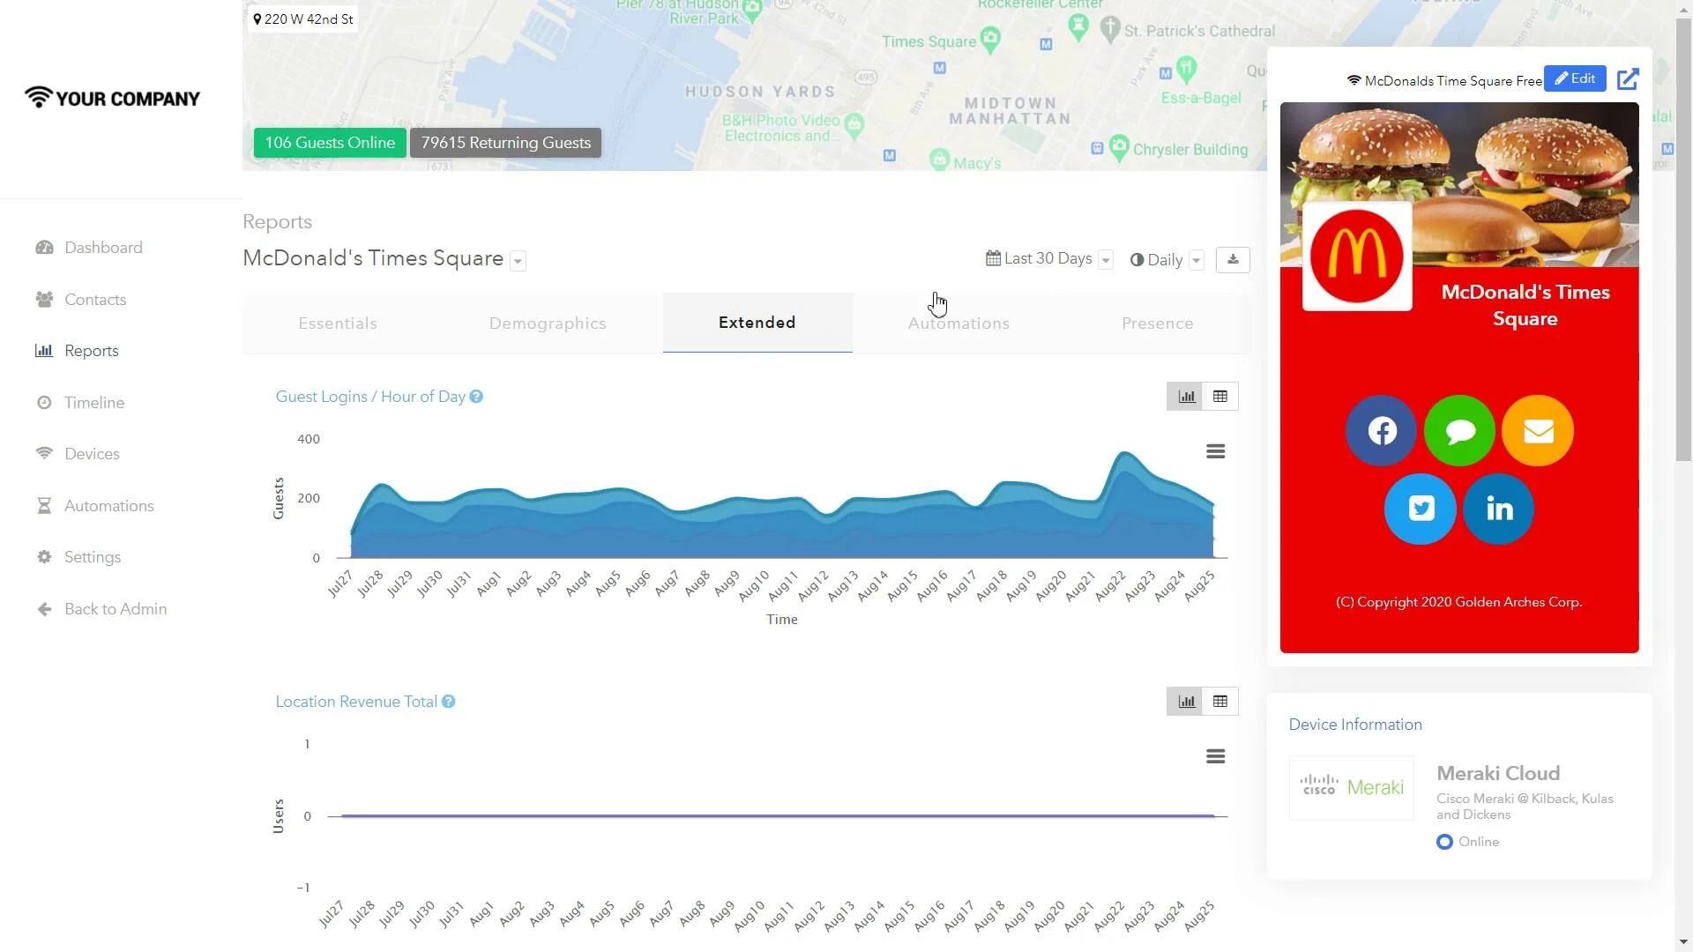Open the Guest Logins chart context menu
The image size is (1693, 952).
point(1216,450)
